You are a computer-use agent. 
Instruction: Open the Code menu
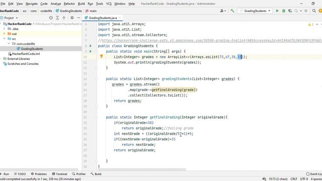tap(44, 4)
